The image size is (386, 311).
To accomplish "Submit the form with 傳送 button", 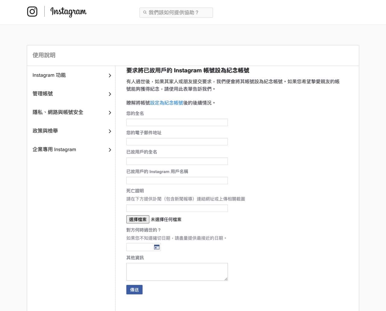I will 134,290.
